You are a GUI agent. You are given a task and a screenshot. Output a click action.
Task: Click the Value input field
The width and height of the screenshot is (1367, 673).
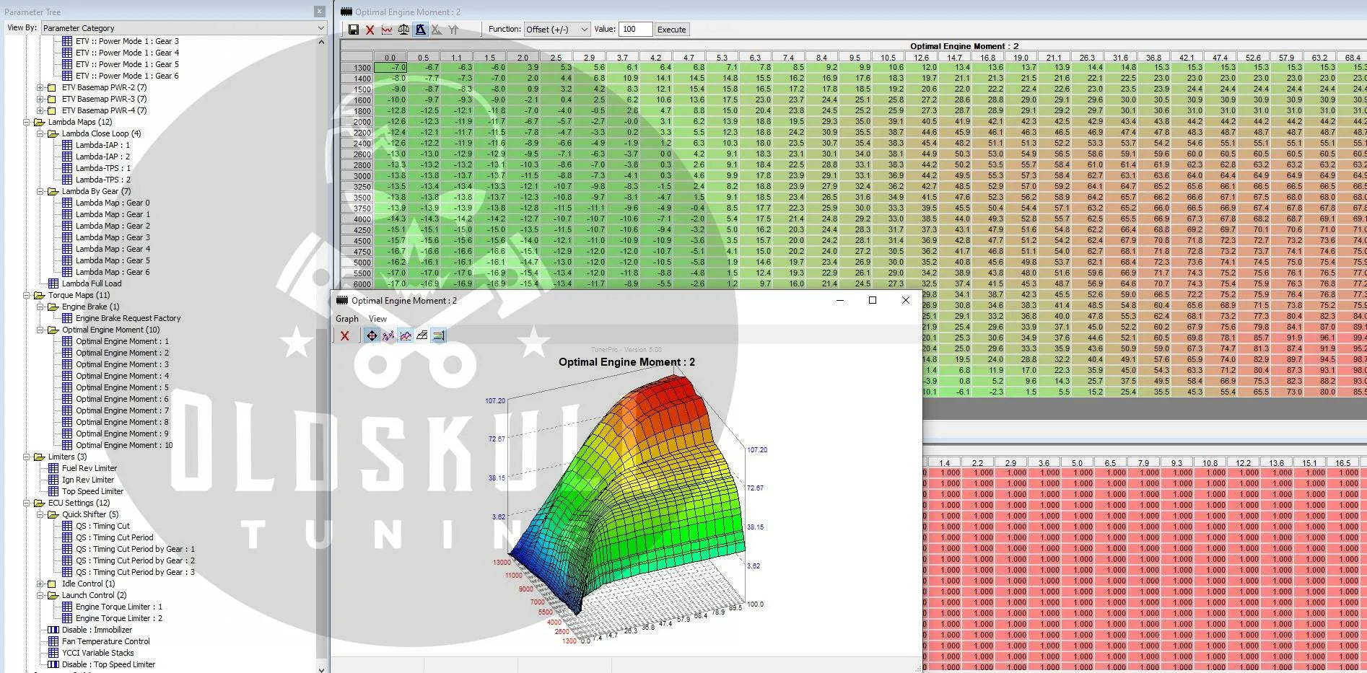point(634,30)
